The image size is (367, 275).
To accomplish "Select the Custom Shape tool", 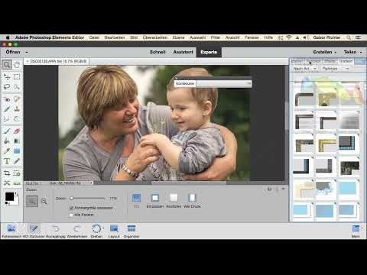I will (17, 151).
